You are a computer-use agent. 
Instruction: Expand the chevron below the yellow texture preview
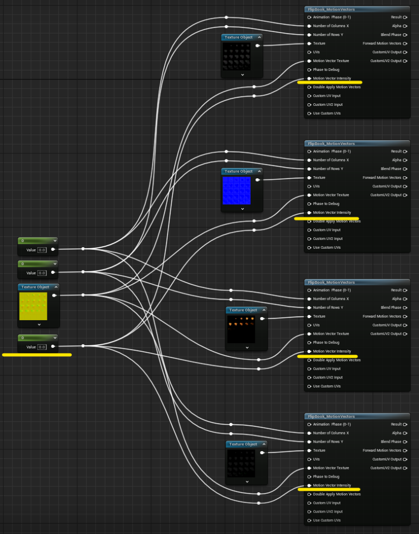coord(39,324)
